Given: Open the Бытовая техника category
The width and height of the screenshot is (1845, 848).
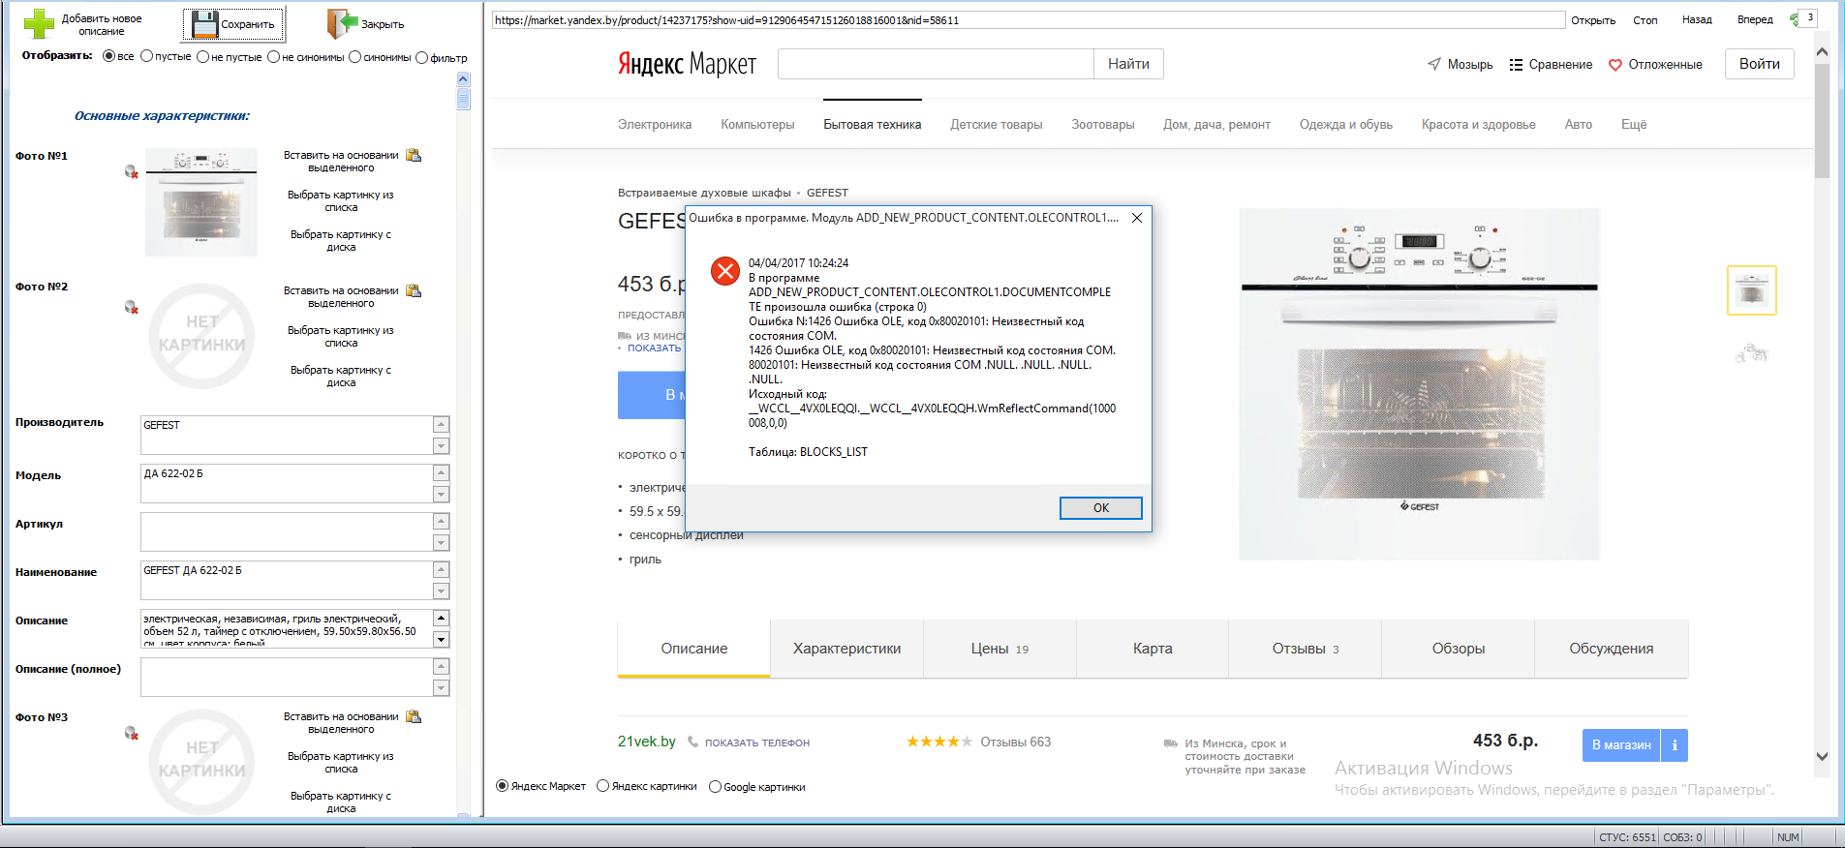Looking at the screenshot, I should tap(873, 124).
